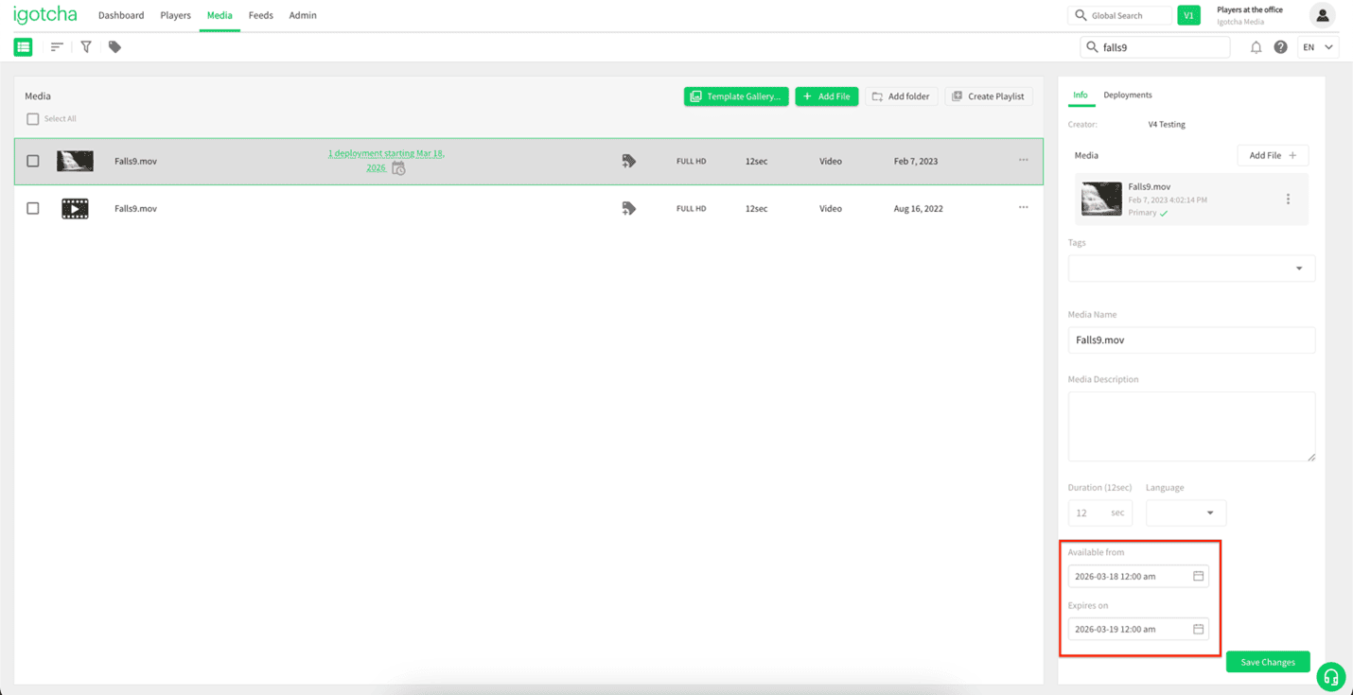Open the Template Gallery button
Screen dimensions: 1353x695
click(735, 96)
